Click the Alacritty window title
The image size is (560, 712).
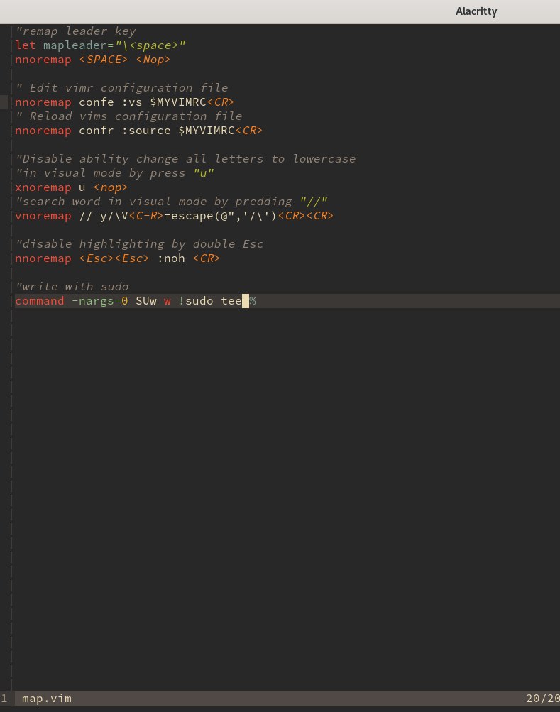tap(476, 11)
